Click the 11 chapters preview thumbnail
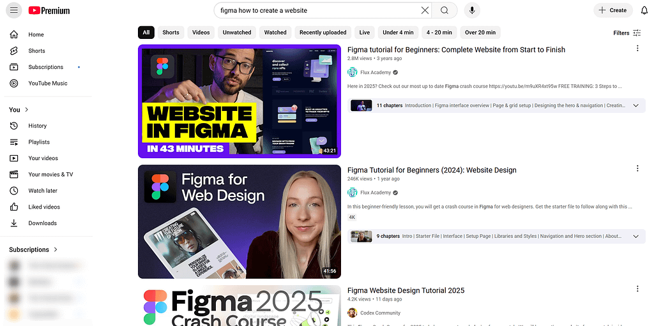654x326 pixels. tap(361, 105)
